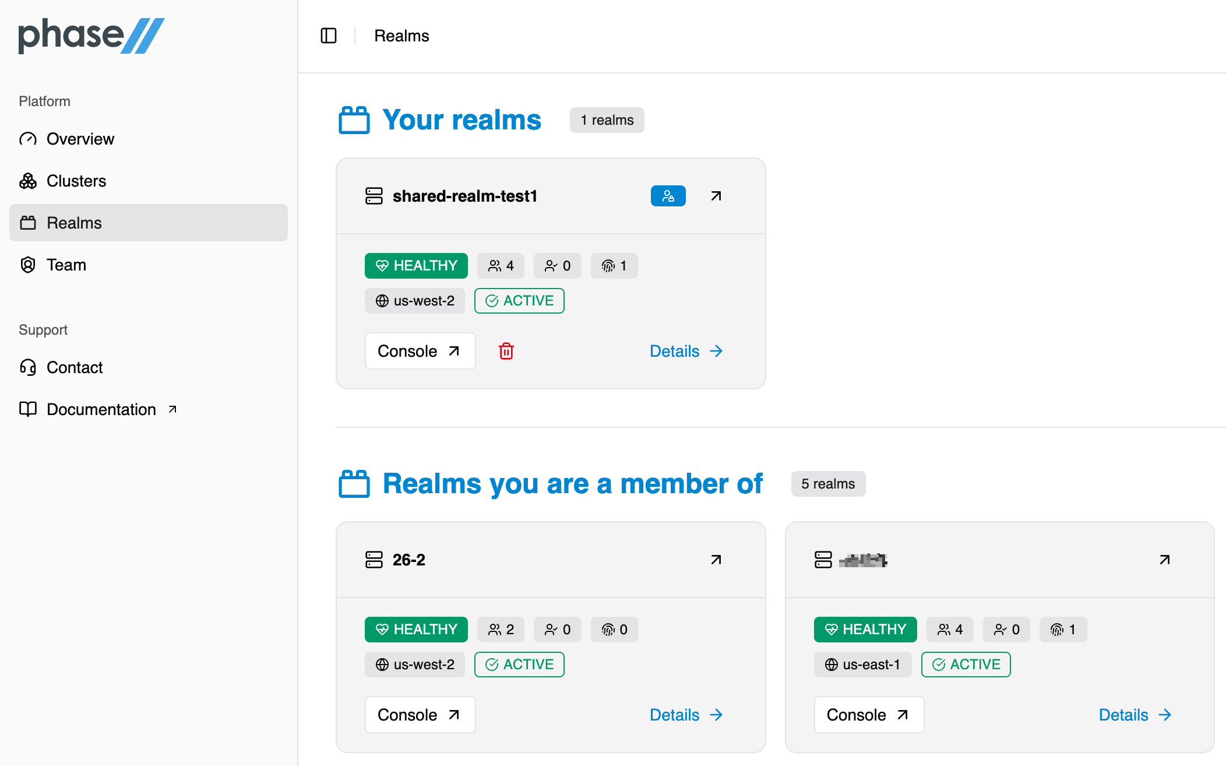Screen dimensions: 1226x766
Task: View Details of realm 26-2
Action: tap(686, 715)
